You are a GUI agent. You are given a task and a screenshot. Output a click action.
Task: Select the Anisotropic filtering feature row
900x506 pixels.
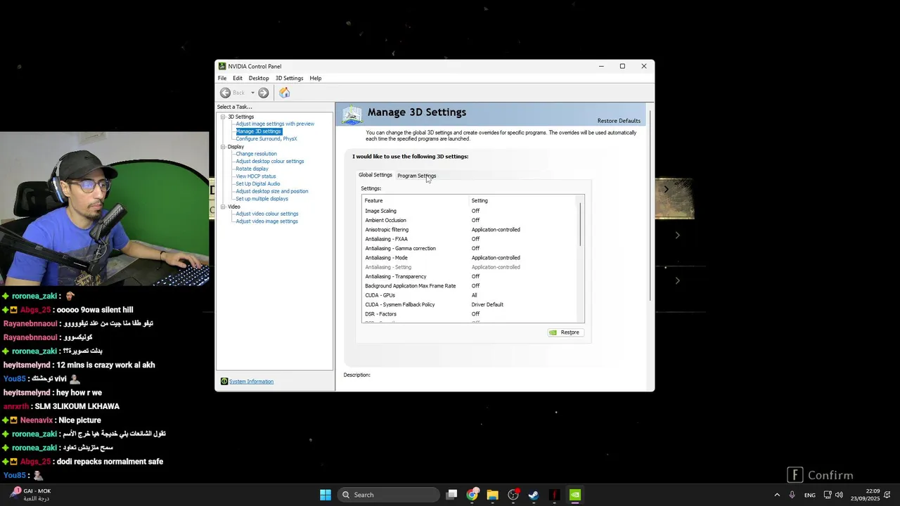(470, 230)
